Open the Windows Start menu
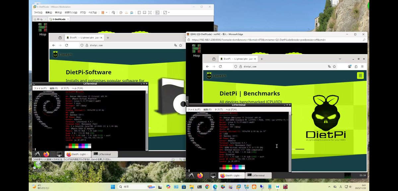The width and height of the screenshot is (398, 191). coord(113,187)
